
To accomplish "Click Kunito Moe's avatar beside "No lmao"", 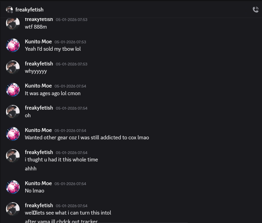I will point(13,187).
